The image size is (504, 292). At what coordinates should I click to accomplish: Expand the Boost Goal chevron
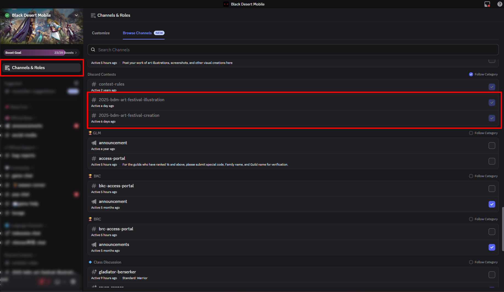pos(76,53)
